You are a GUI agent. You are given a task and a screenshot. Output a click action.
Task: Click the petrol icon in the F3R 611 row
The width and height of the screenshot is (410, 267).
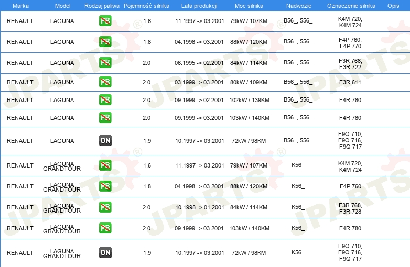105,82
